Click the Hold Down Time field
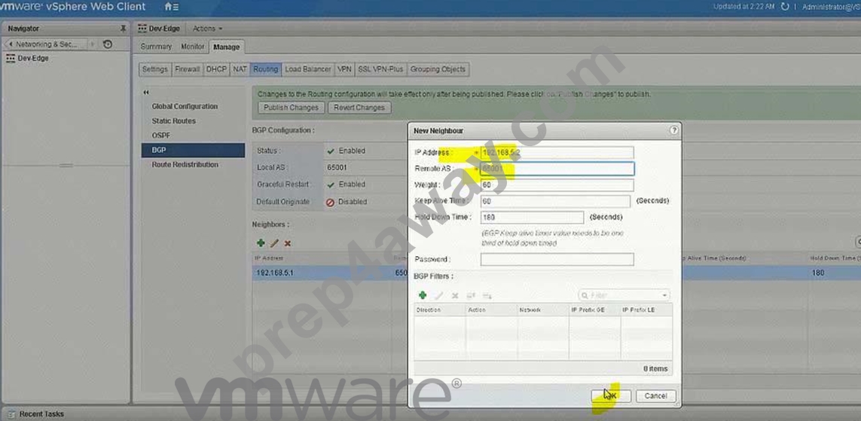The image size is (861, 421). pos(532,218)
